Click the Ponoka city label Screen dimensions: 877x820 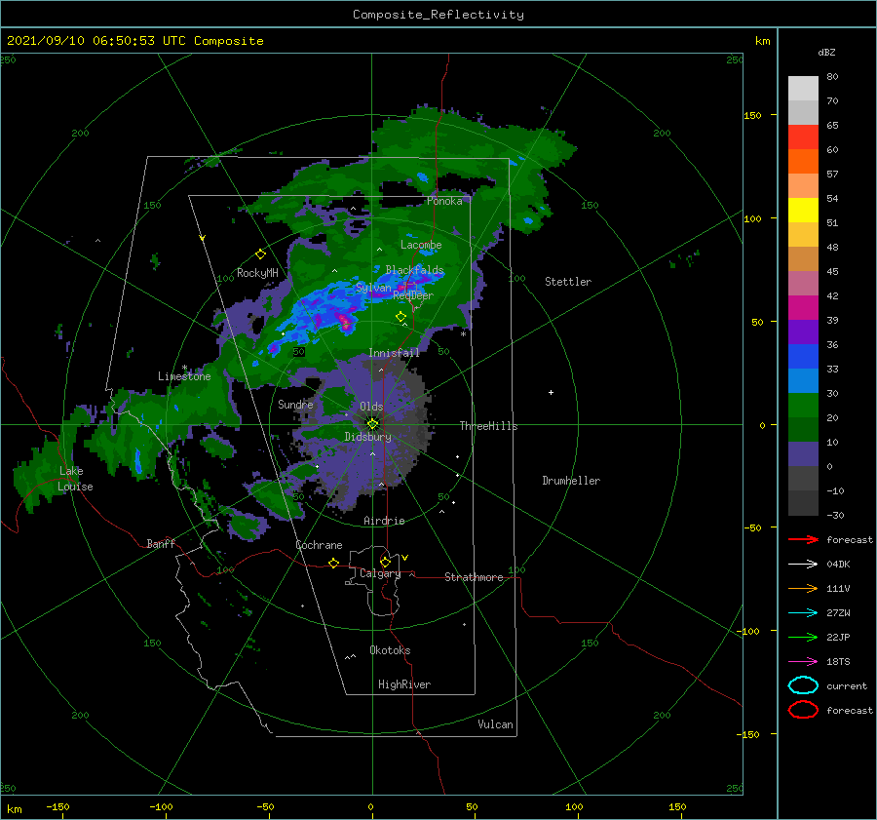[x=444, y=201]
